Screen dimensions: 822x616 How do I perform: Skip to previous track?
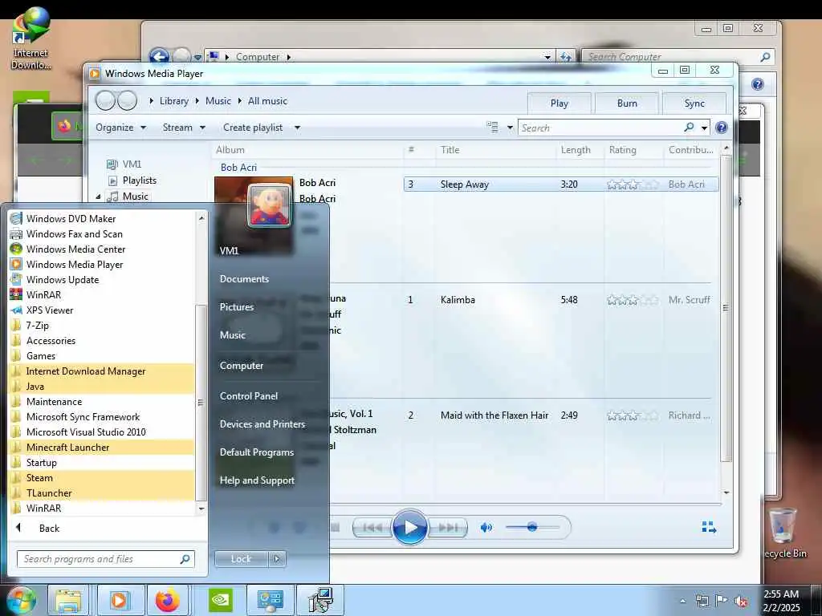(372, 528)
